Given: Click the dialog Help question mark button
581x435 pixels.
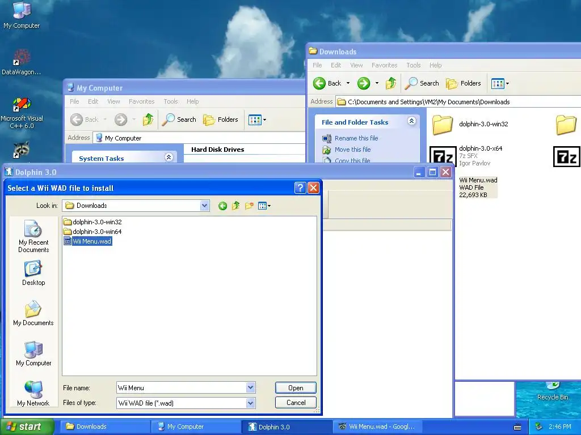Looking at the screenshot, I should click(x=300, y=188).
